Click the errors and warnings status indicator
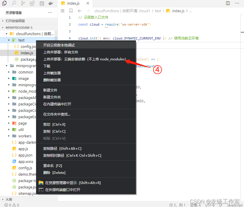 click(12, 205)
